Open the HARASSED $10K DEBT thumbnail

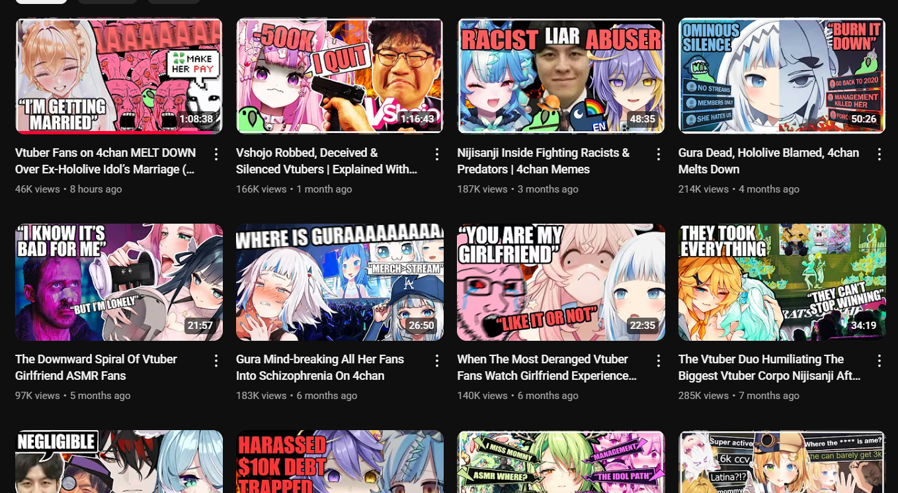pyautogui.click(x=340, y=462)
